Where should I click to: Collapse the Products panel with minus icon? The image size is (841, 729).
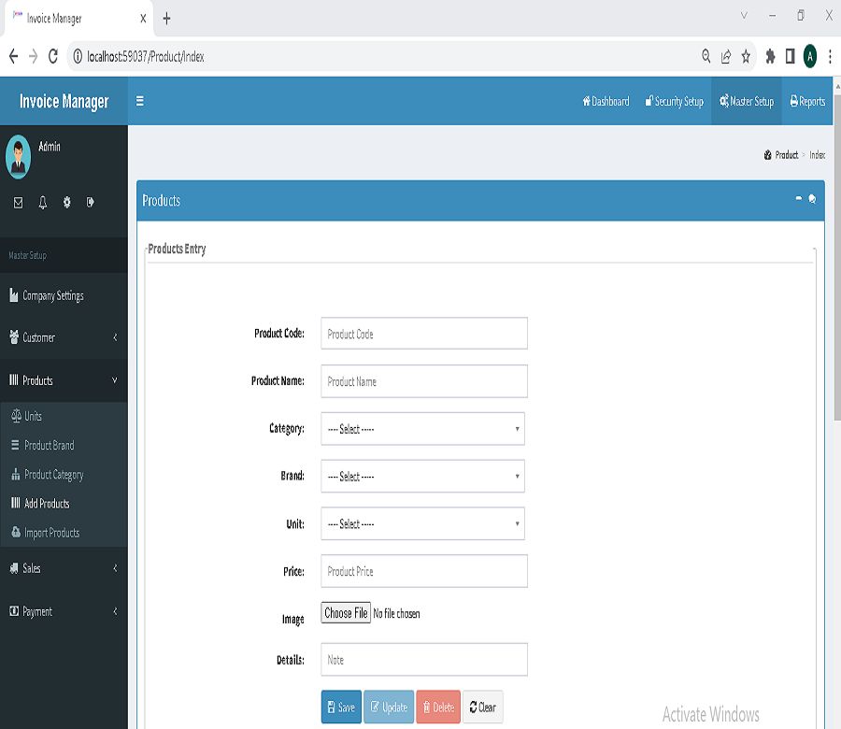click(799, 198)
